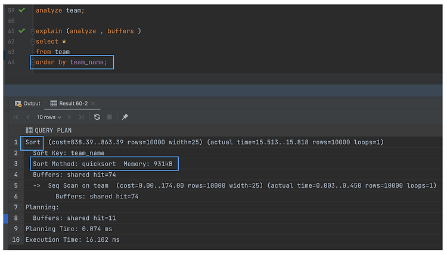Click the Sort cost row text
Screen dimensions: 447x255
pos(204,142)
